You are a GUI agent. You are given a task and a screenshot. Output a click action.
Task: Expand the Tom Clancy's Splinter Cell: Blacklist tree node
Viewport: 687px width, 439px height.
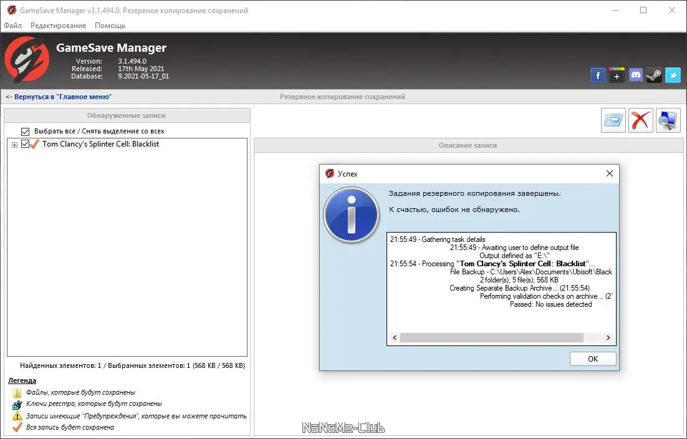click(x=14, y=145)
